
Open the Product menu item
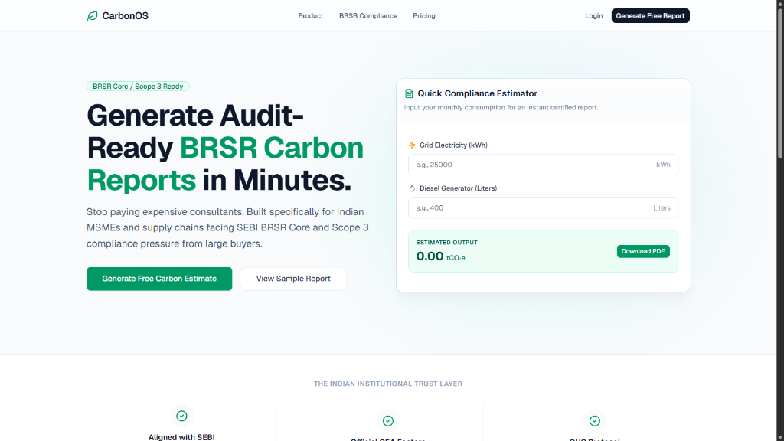point(311,16)
